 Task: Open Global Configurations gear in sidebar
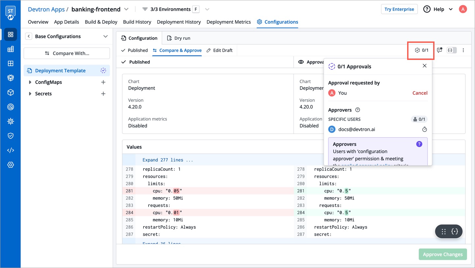pos(11,165)
